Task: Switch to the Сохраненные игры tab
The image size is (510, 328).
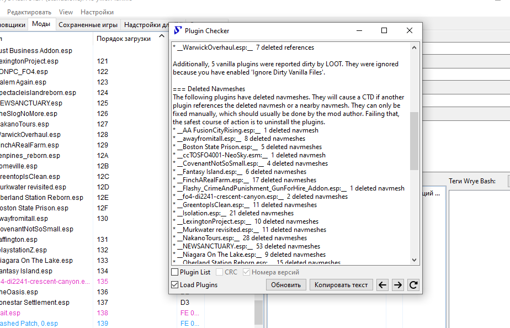Action: click(x=88, y=24)
